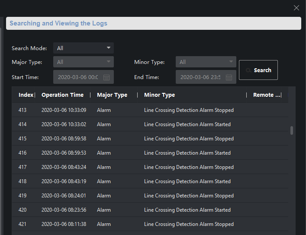Viewport: 306px width, 235px height.
Task: Click the Remote column header
Action: point(266,95)
